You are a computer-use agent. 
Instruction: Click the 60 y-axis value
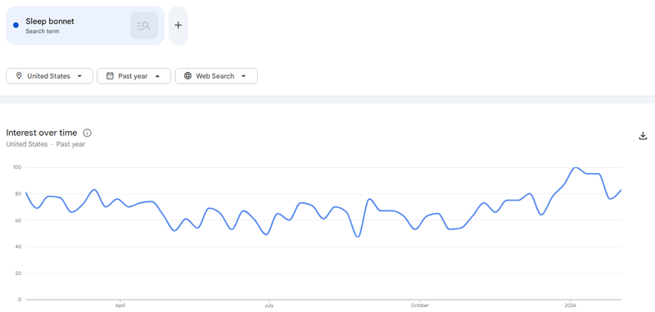(18, 220)
